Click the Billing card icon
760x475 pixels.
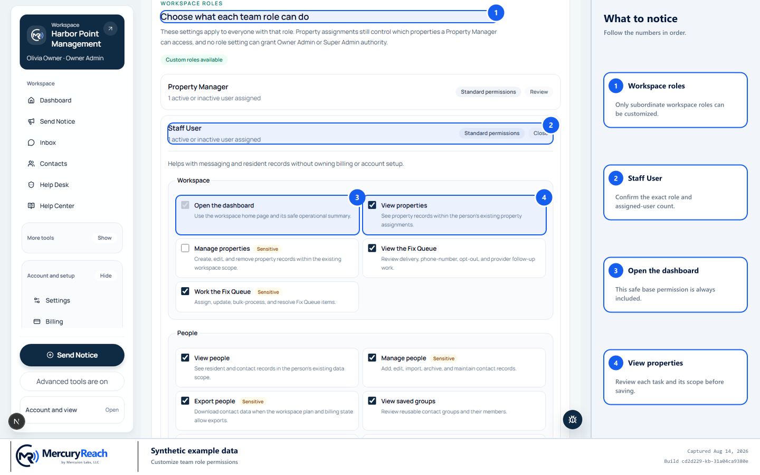tap(37, 321)
